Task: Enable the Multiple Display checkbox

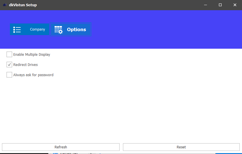Action: coord(9,54)
